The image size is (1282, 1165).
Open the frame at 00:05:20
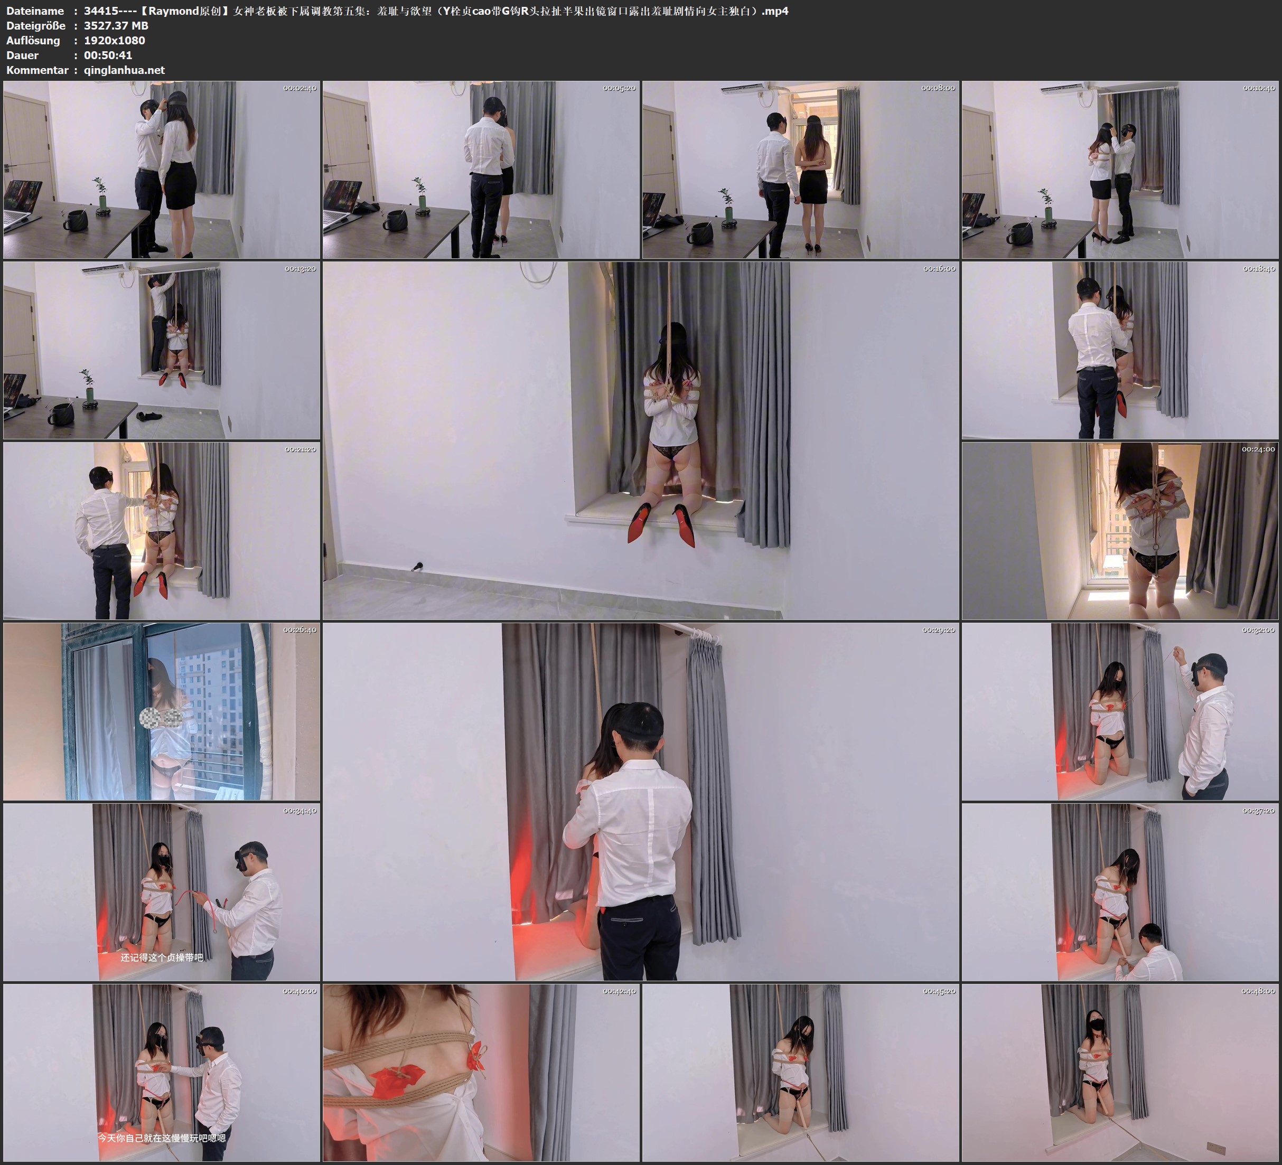tap(481, 170)
